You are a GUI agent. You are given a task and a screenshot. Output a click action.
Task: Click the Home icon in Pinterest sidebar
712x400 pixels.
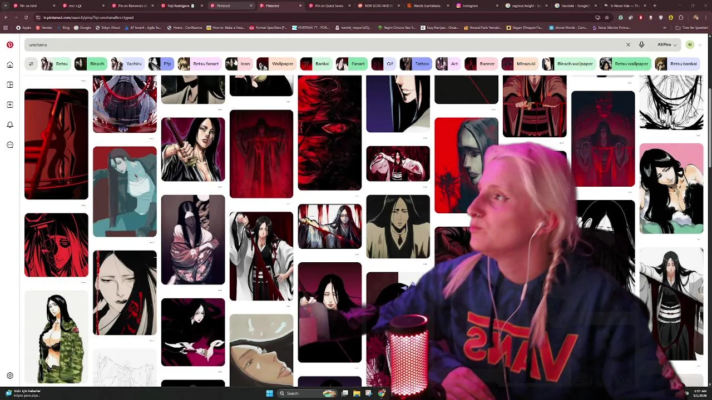tap(10, 65)
